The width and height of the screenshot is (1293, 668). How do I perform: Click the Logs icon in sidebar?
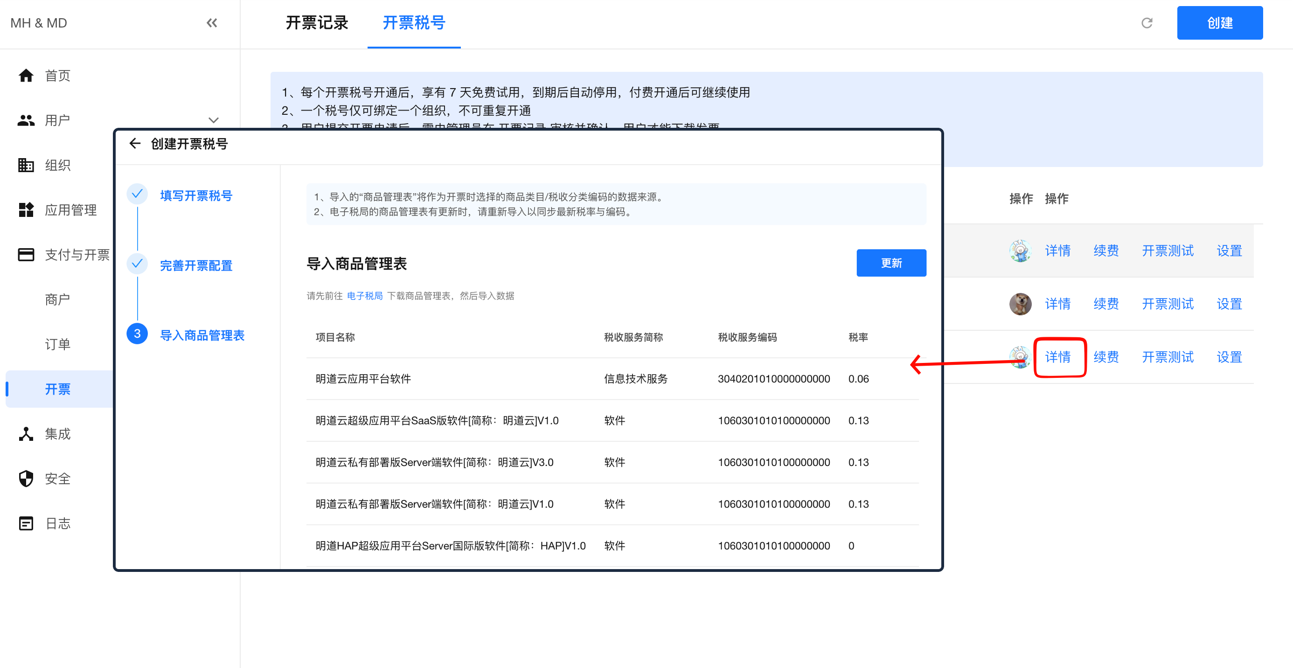[x=26, y=523]
